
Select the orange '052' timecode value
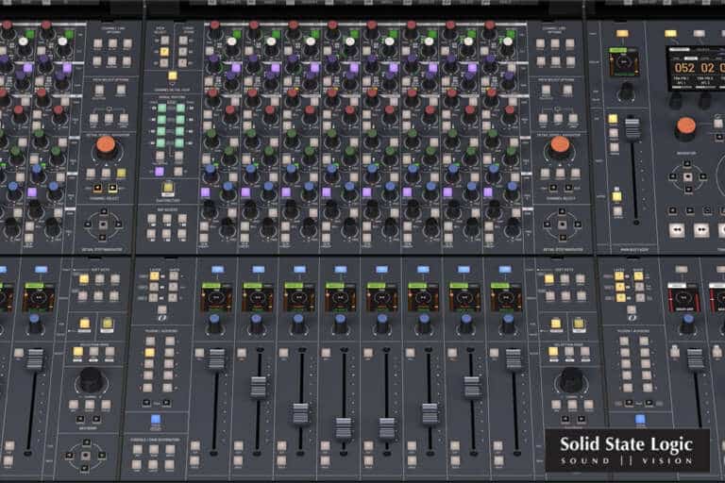click(684, 68)
